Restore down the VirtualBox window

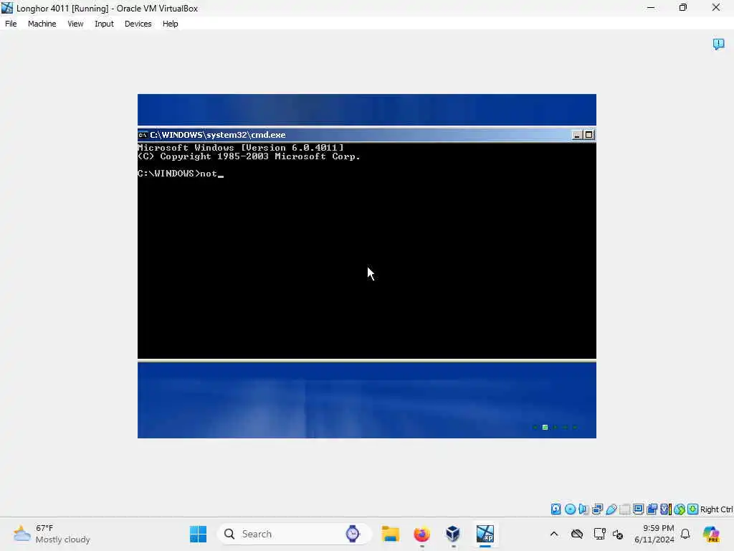(683, 7)
